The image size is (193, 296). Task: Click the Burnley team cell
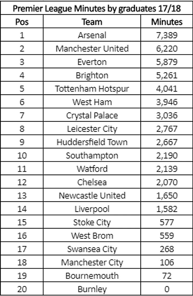pyautogui.click(x=92, y=289)
